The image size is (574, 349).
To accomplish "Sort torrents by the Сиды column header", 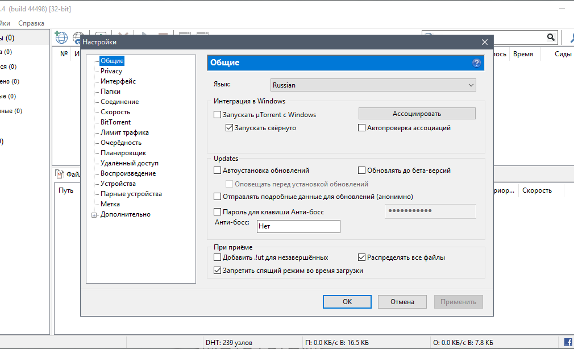I will click(x=563, y=54).
